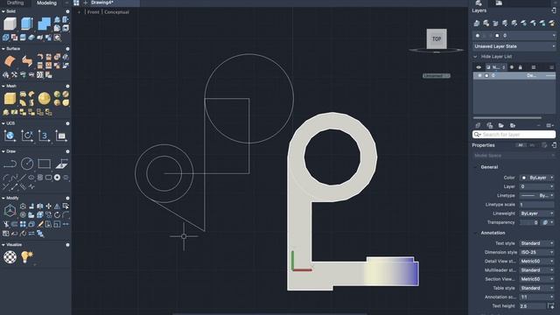560x315 pixels.
Task: Select the Fillet tool in Modify
Action: (66, 215)
